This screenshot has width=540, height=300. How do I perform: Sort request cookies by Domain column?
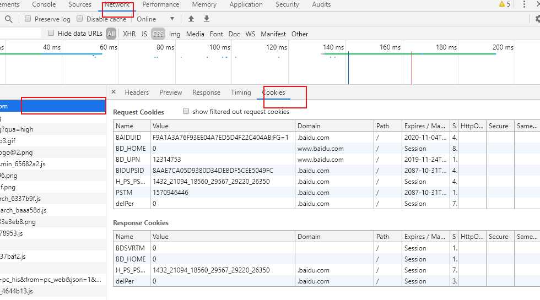[334, 126]
